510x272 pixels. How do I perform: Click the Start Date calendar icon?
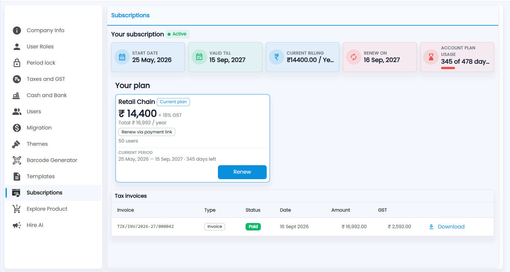[122, 57]
